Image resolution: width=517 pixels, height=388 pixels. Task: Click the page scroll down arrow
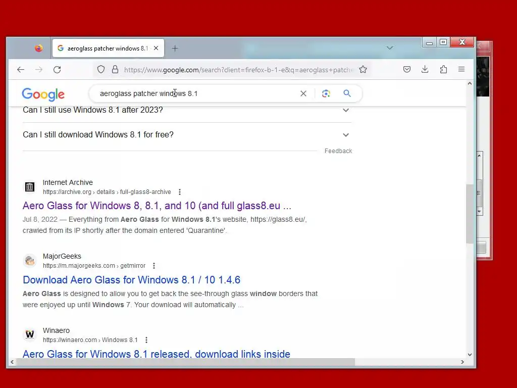point(470,355)
